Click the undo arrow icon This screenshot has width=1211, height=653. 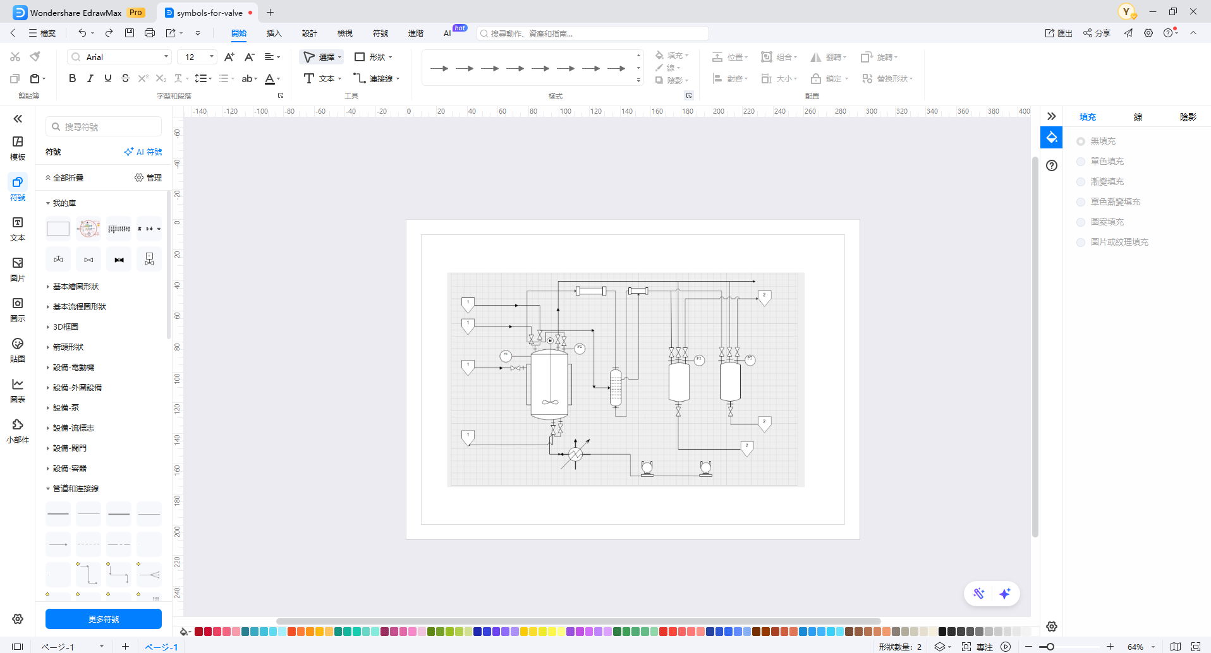[82, 33]
